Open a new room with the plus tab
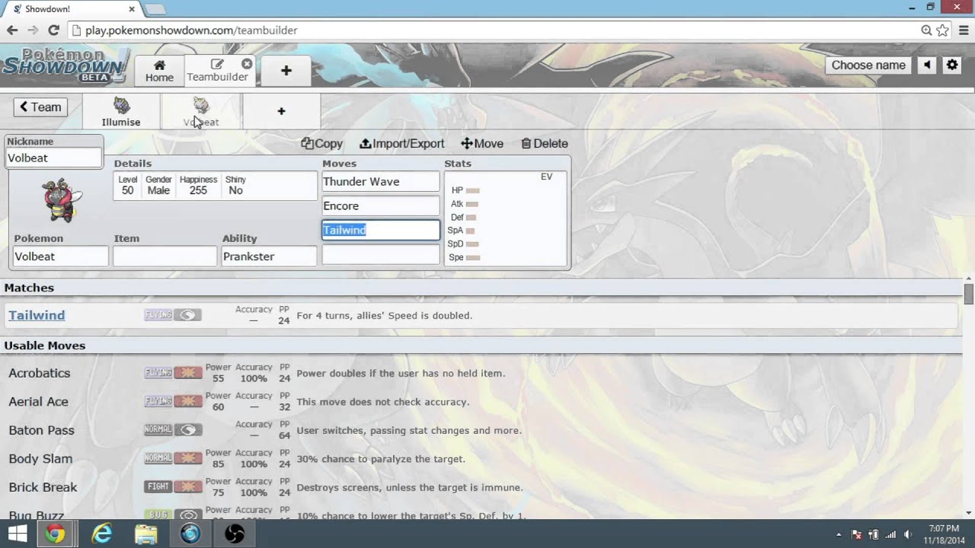Screen dimensions: 975x548 (x=286, y=71)
